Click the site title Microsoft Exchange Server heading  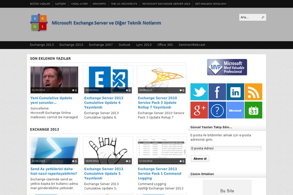point(106,23)
